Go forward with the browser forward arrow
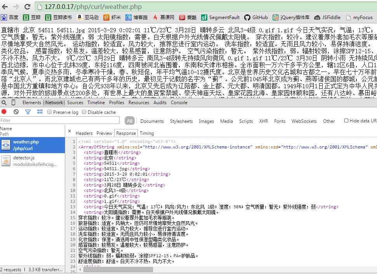Viewport: 377px width, 274px height. pyautogui.click(x=16, y=7)
